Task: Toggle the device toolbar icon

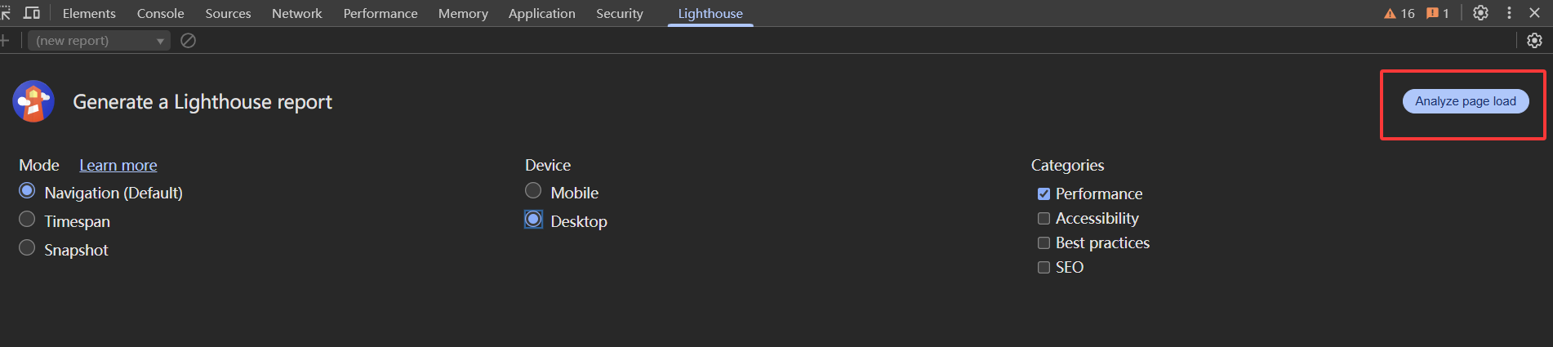Action: 32,13
